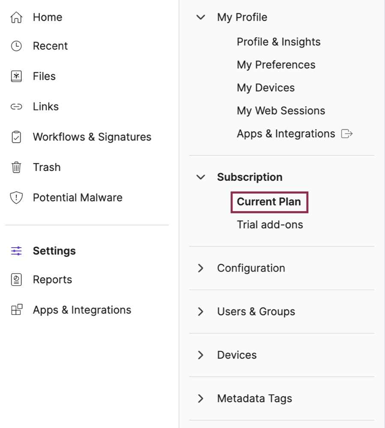Go to Profile & Insights
Viewport: 385px width, 428px height.
(x=279, y=42)
